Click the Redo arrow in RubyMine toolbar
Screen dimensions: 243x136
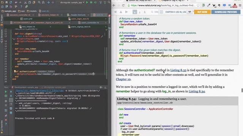click(20, 2)
